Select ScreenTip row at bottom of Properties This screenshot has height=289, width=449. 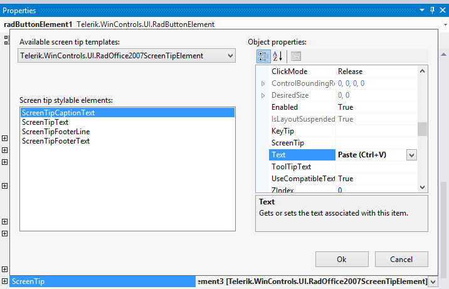click(x=102, y=281)
